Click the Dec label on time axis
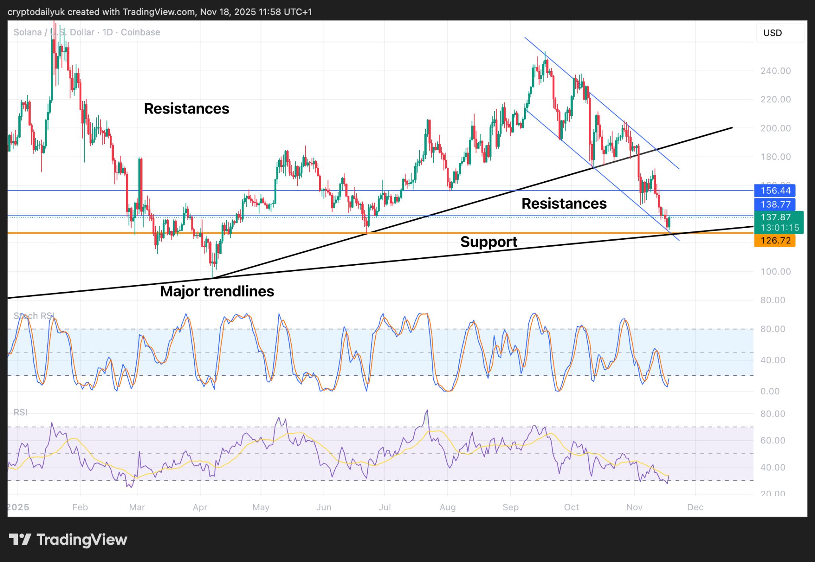The height and width of the screenshot is (562, 815). (x=695, y=507)
